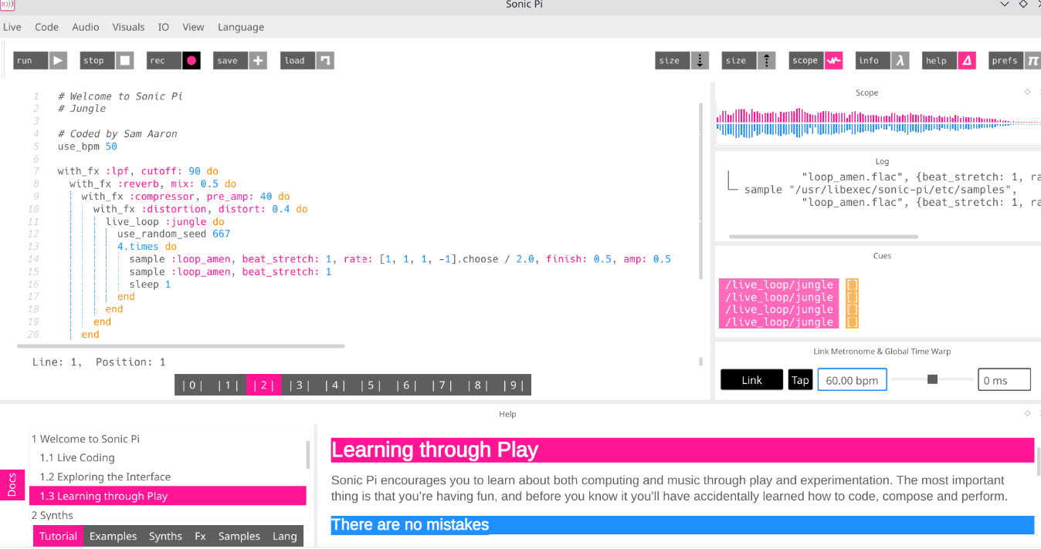The height and width of the screenshot is (549, 1041).
Task: Open '1 Welcome to Sonic Pi' in tutorial list
Action: pyautogui.click(x=168, y=439)
